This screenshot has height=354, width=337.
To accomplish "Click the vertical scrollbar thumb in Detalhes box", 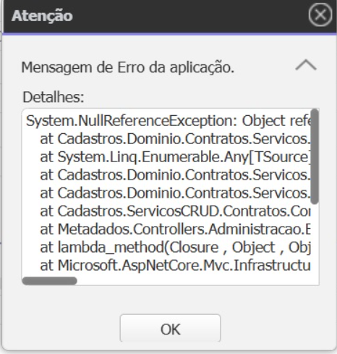I will [x=315, y=156].
